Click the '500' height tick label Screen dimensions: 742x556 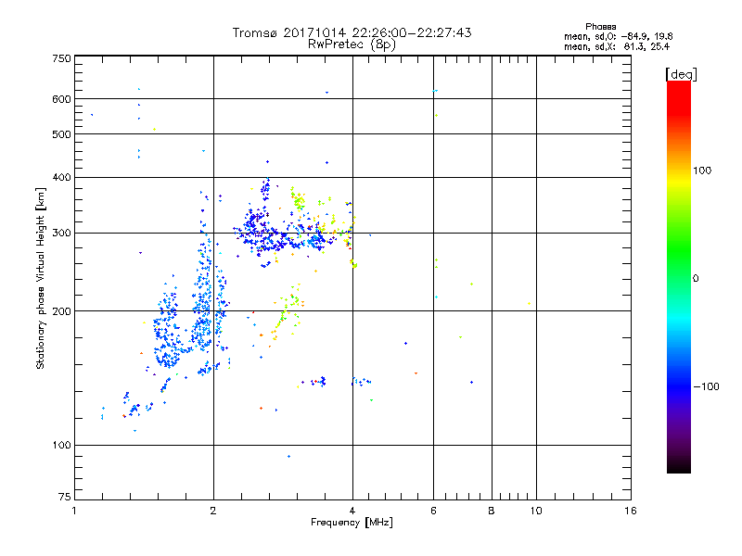coord(62,134)
